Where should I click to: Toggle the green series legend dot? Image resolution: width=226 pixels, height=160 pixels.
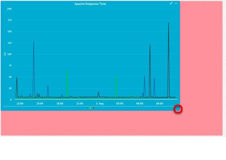click(90, 108)
